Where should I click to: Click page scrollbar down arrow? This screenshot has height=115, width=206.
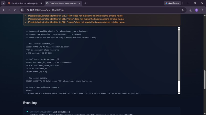point(205,114)
